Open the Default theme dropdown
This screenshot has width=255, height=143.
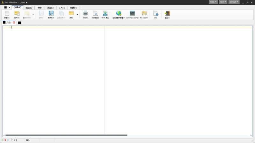(x=234, y=2)
